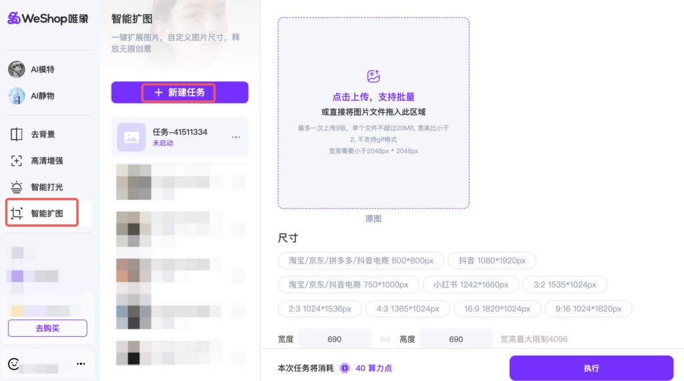Click 点击上传，支持批量 link
The height and width of the screenshot is (381, 684).
(x=373, y=97)
